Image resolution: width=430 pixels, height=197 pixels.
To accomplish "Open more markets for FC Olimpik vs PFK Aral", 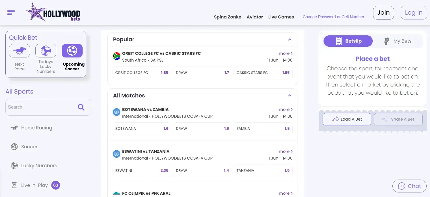I will (x=286, y=193).
